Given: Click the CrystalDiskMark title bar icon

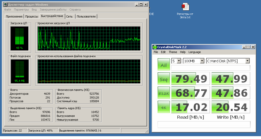Looking at the screenshot, I should (155, 47).
